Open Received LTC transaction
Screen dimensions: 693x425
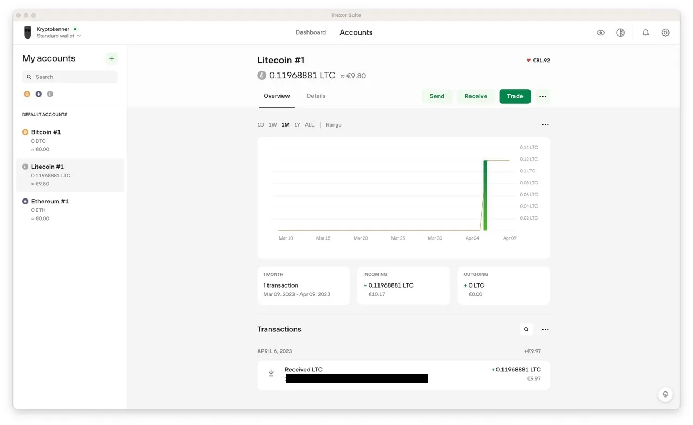(x=403, y=375)
